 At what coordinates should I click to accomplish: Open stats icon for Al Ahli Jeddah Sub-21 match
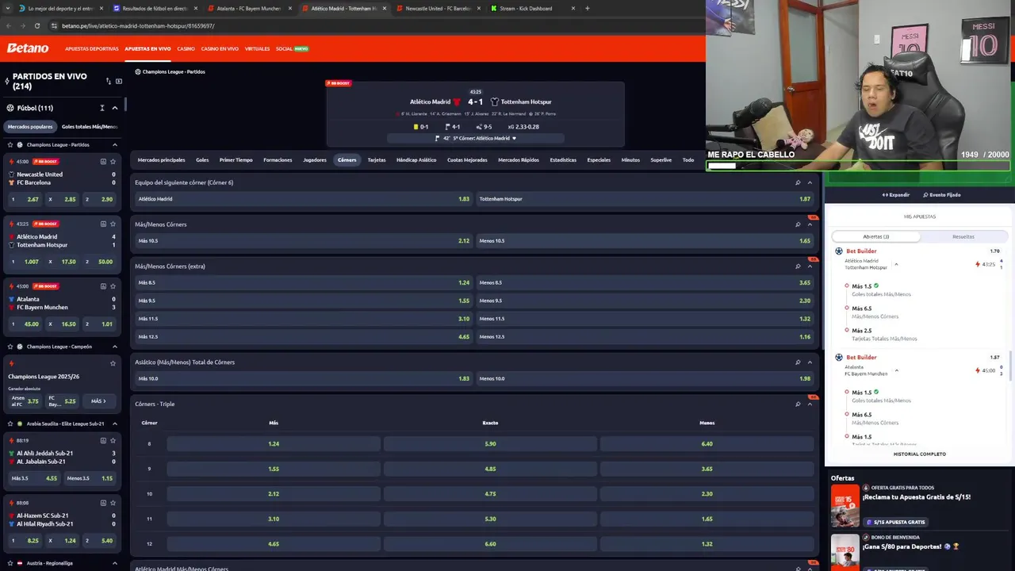(103, 440)
